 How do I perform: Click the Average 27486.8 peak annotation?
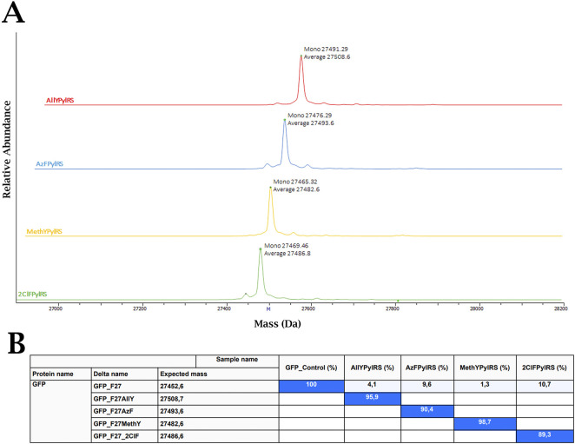pos(287,254)
